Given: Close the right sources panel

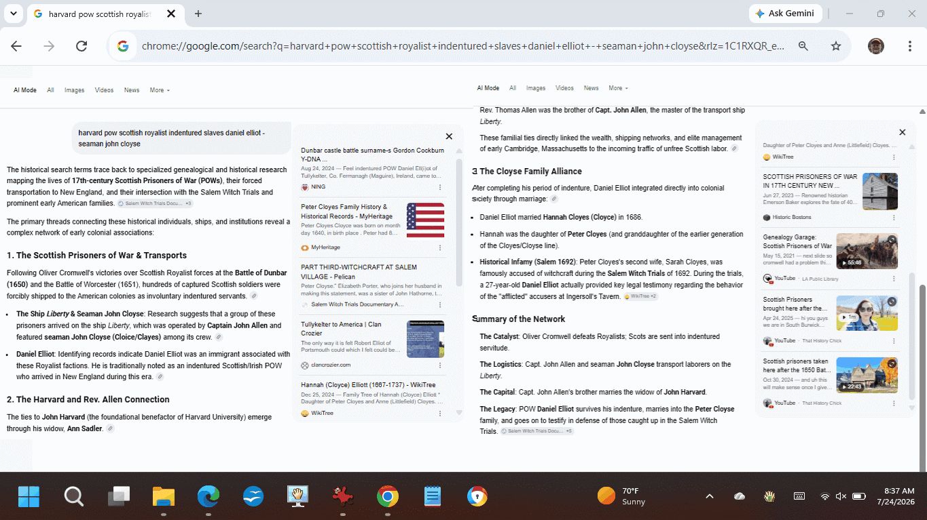Looking at the screenshot, I should (902, 132).
